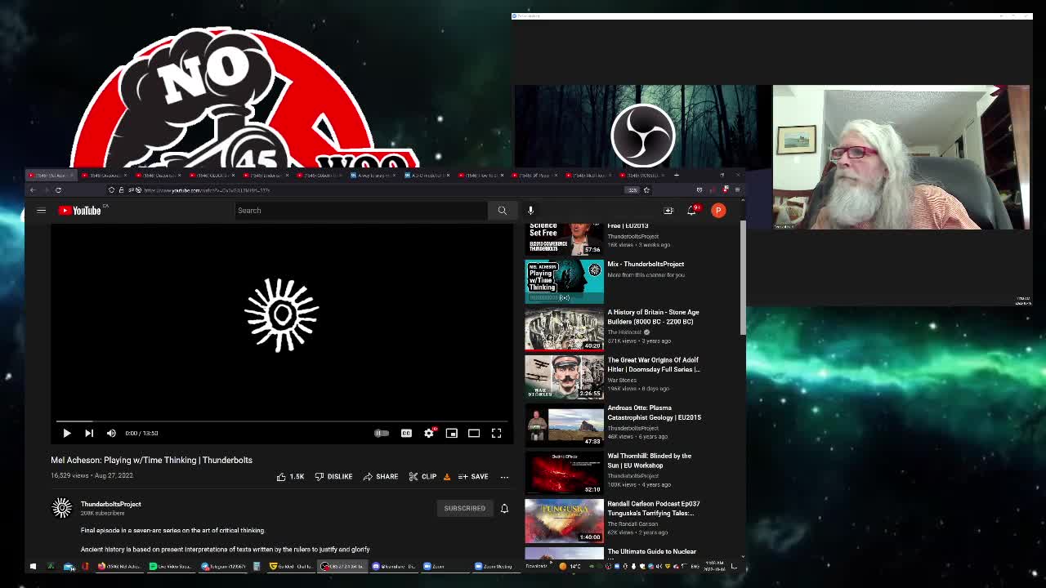Switch to theater mode
This screenshot has height=588, width=1046.
(x=474, y=433)
